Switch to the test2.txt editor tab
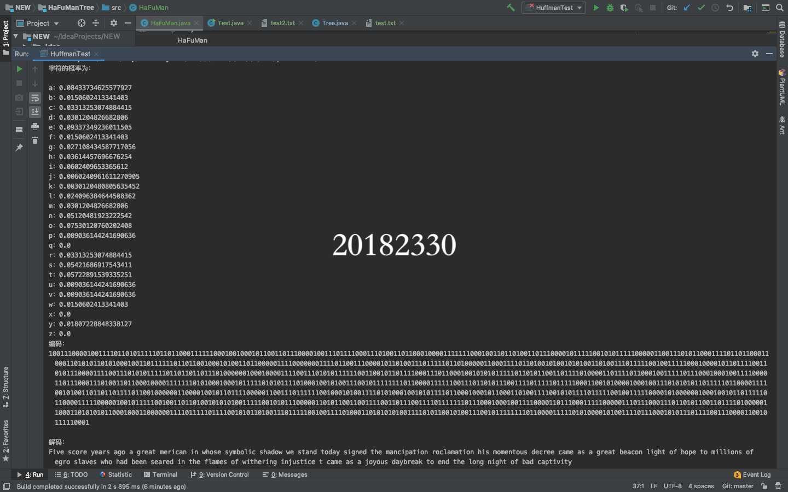 tap(282, 23)
